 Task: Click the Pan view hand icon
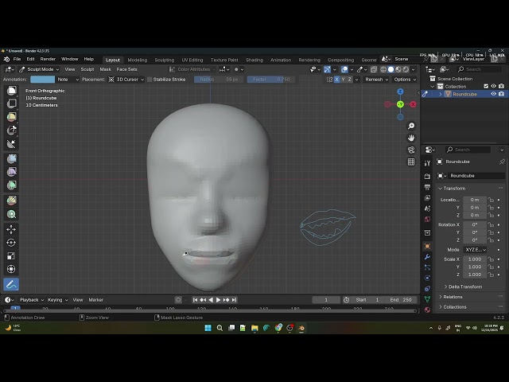tap(411, 138)
